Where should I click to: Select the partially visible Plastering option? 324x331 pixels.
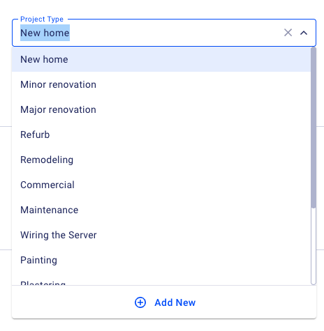161,279
